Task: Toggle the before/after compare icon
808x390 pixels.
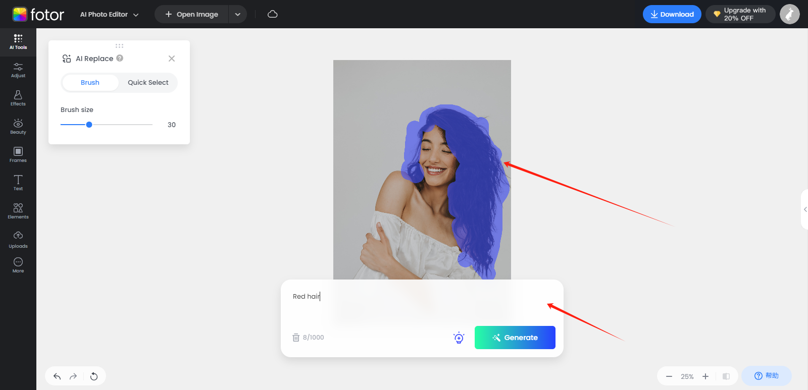Action: pyautogui.click(x=726, y=376)
